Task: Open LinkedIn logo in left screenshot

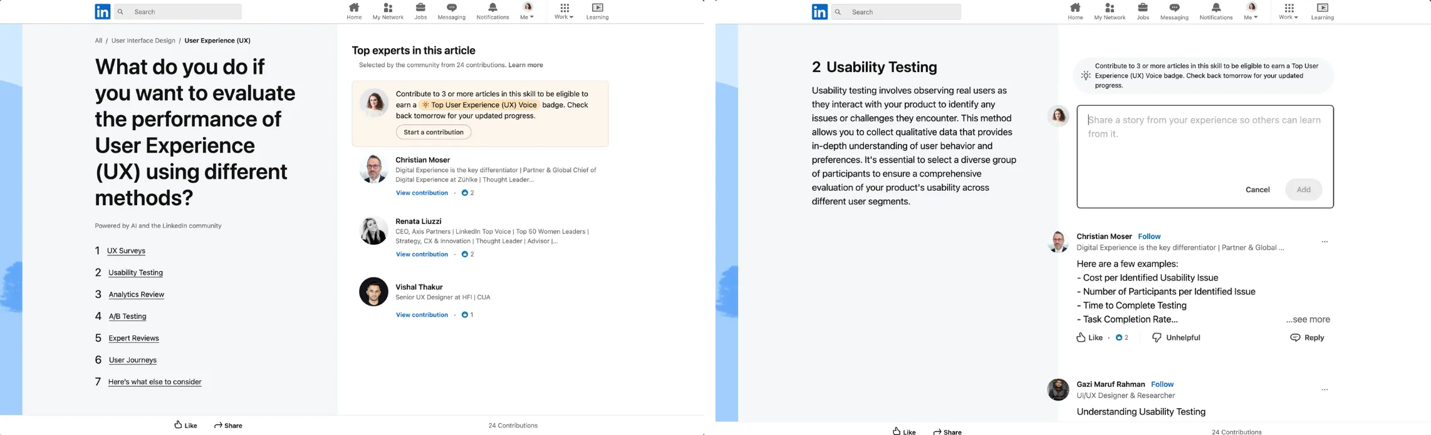Action: [x=103, y=11]
